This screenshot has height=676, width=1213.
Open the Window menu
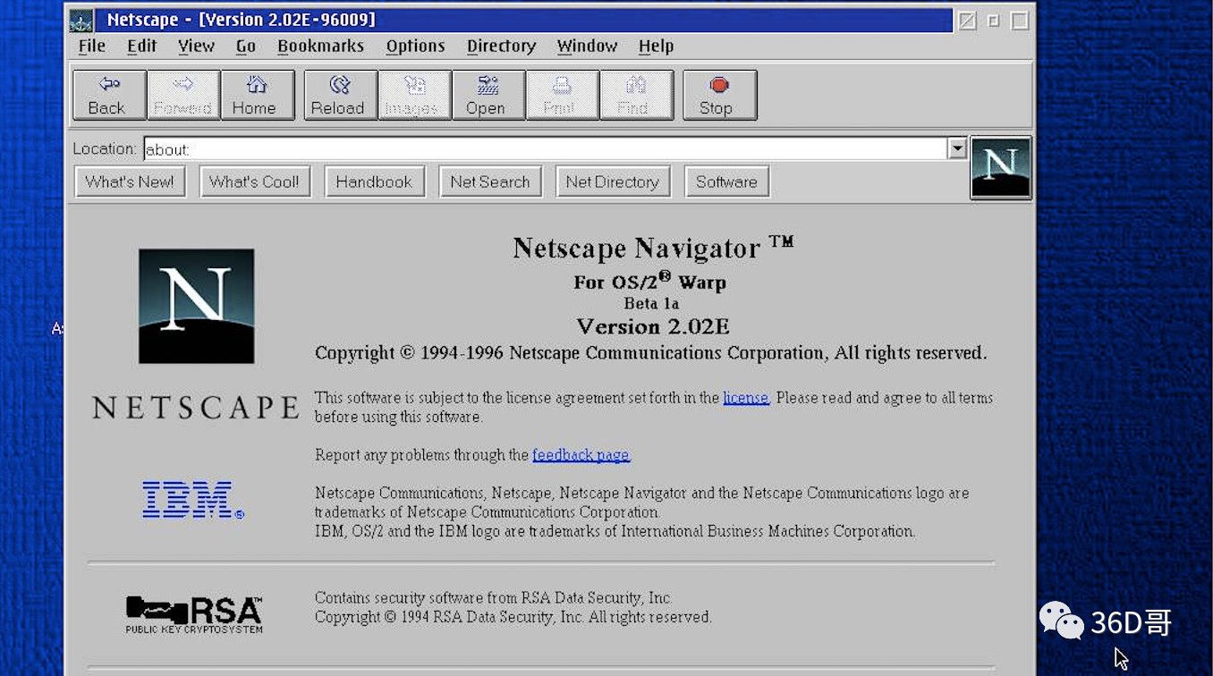587,46
